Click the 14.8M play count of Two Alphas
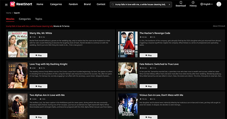This screenshot has height=119, width=227. (33, 99)
